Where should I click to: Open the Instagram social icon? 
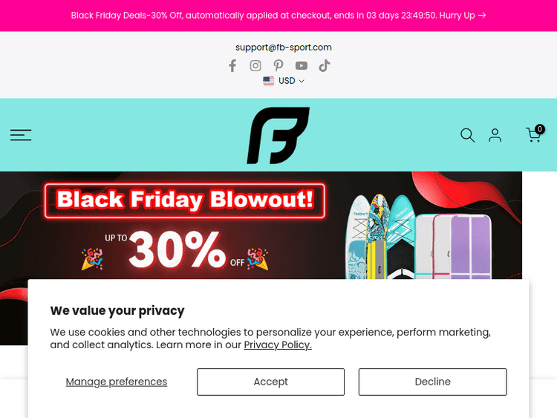pos(255,65)
